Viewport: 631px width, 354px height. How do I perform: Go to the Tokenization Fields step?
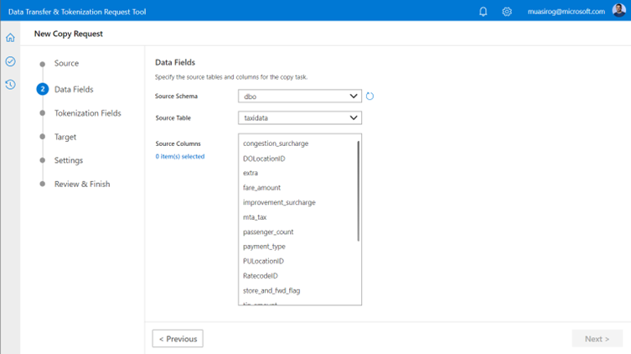tap(88, 113)
